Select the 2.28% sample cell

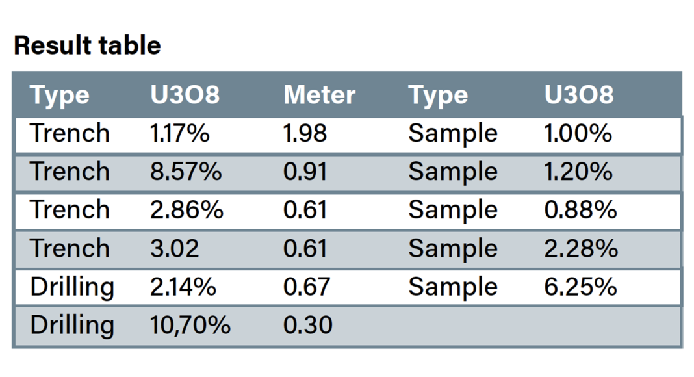580,248
